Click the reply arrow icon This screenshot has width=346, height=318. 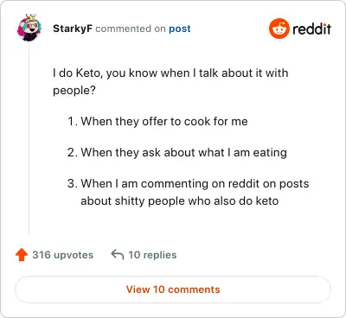click(118, 255)
